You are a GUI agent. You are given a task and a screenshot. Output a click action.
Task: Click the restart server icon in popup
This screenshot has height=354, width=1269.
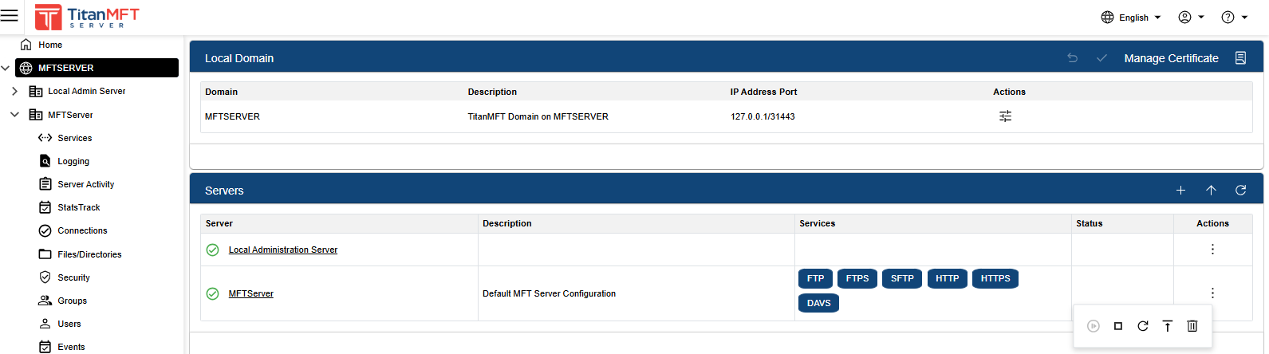1143,326
